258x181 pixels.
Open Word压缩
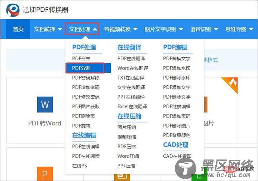click(x=128, y=156)
